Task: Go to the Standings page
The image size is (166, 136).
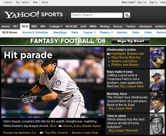Action: tap(60, 32)
